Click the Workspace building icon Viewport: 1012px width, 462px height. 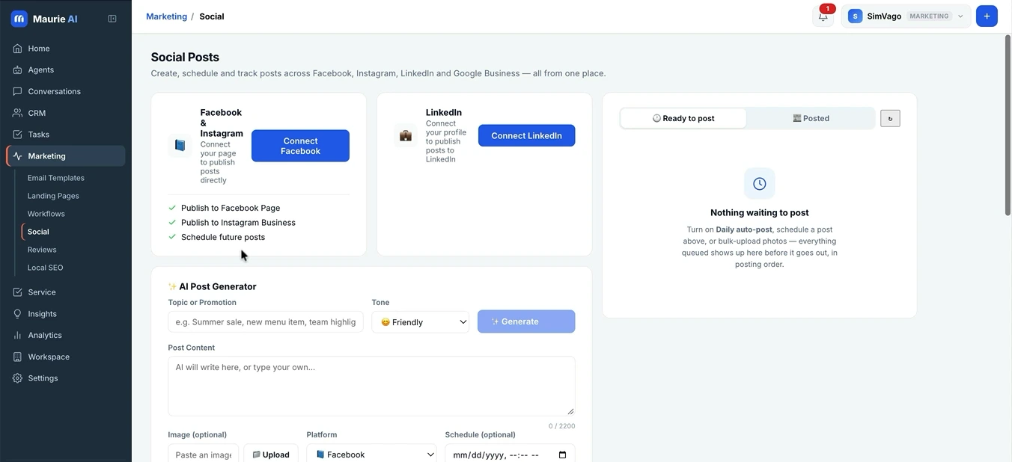point(17,357)
